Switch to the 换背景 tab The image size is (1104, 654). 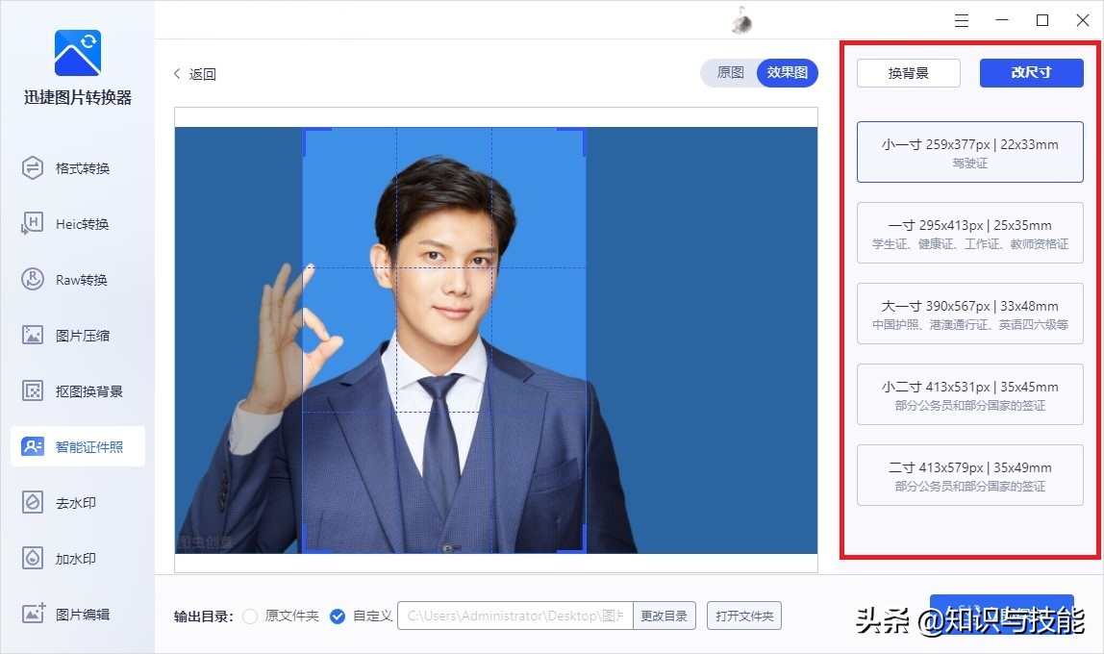click(908, 73)
